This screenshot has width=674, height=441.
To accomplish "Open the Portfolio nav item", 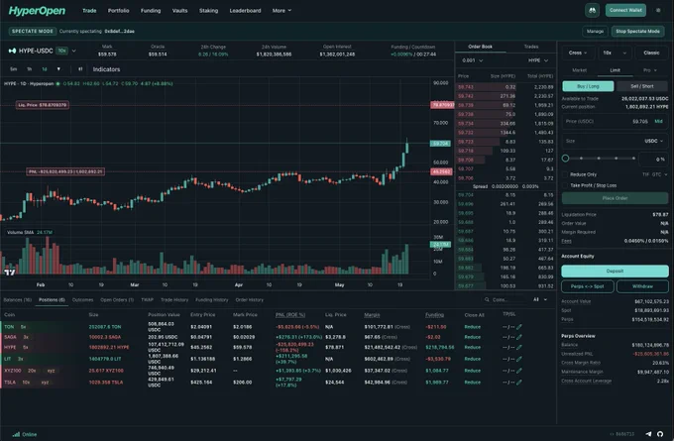I will pos(119,10).
